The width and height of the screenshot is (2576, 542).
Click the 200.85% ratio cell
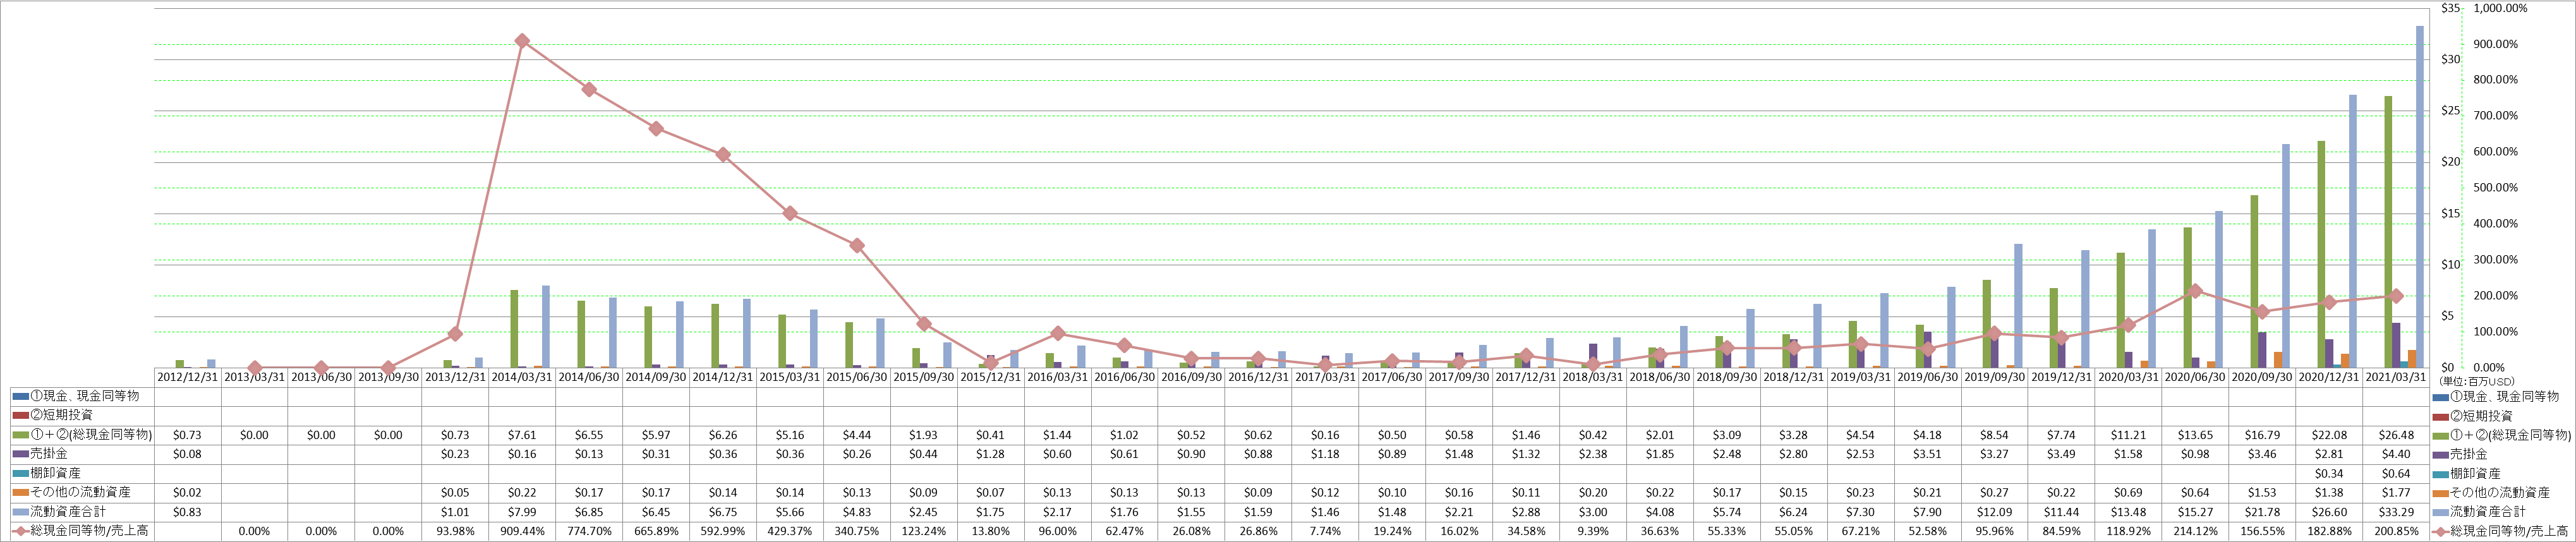pos(2395,531)
